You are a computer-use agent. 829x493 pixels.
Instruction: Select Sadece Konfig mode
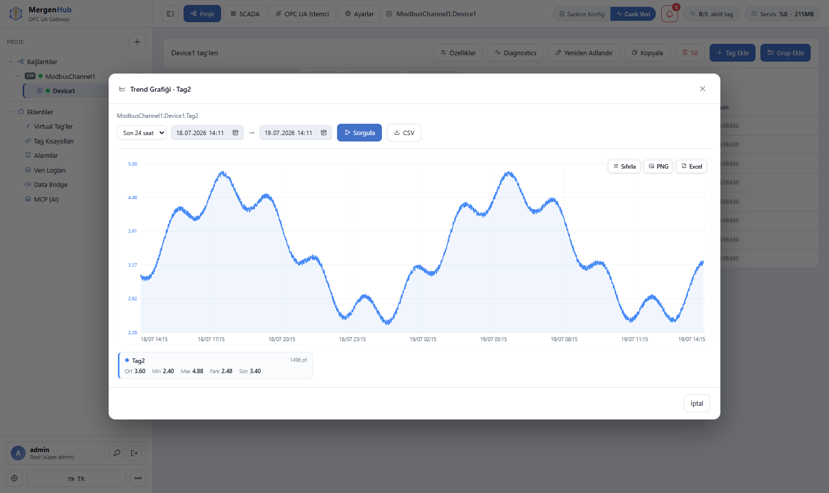581,14
